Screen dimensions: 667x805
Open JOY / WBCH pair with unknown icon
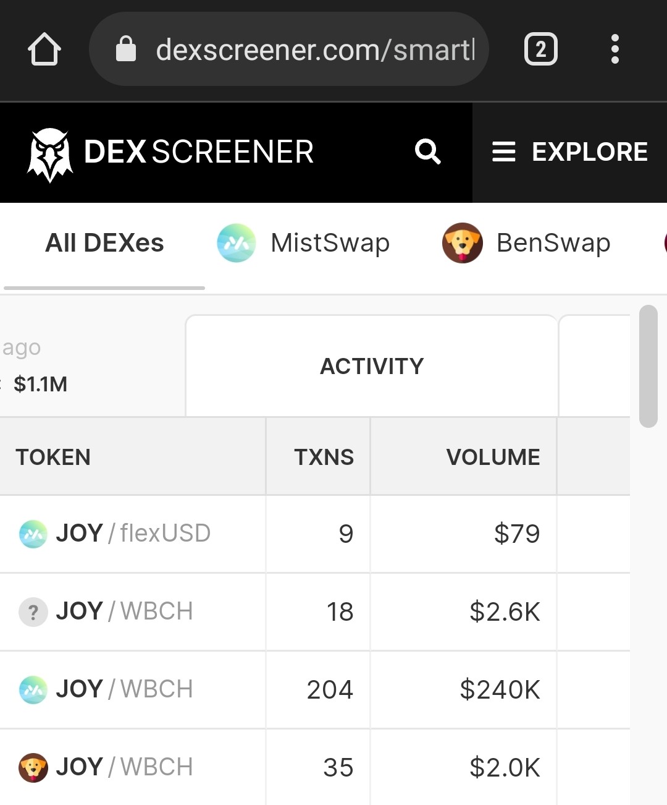[315, 611]
